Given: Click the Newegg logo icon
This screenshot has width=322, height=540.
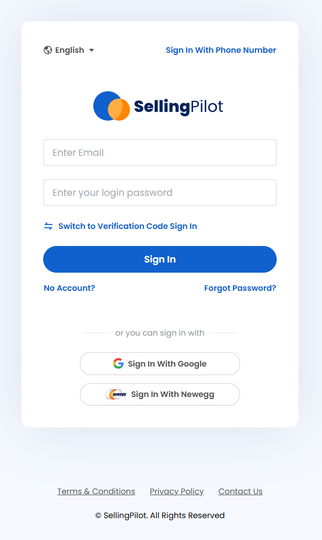Looking at the screenshot, I should pos(116,394).
